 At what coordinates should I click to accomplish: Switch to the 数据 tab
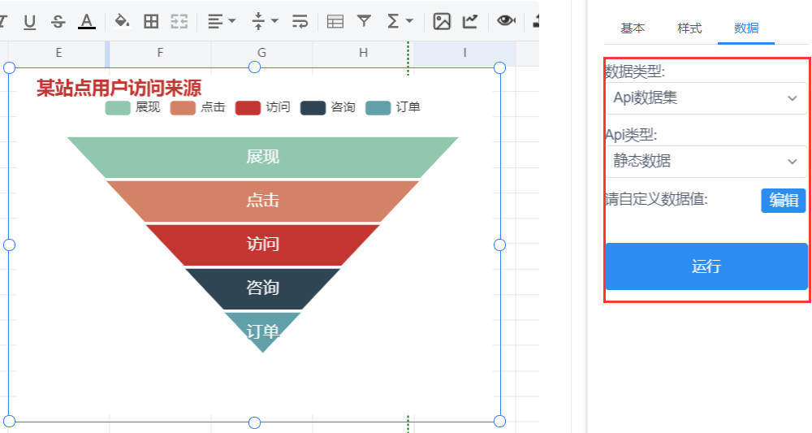click(746, 28)
